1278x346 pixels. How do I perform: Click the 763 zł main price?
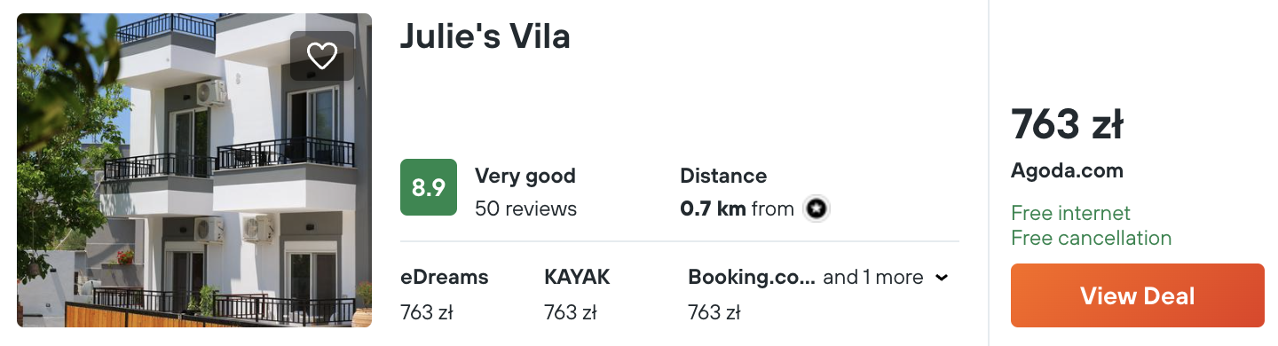coord(1067,124)
